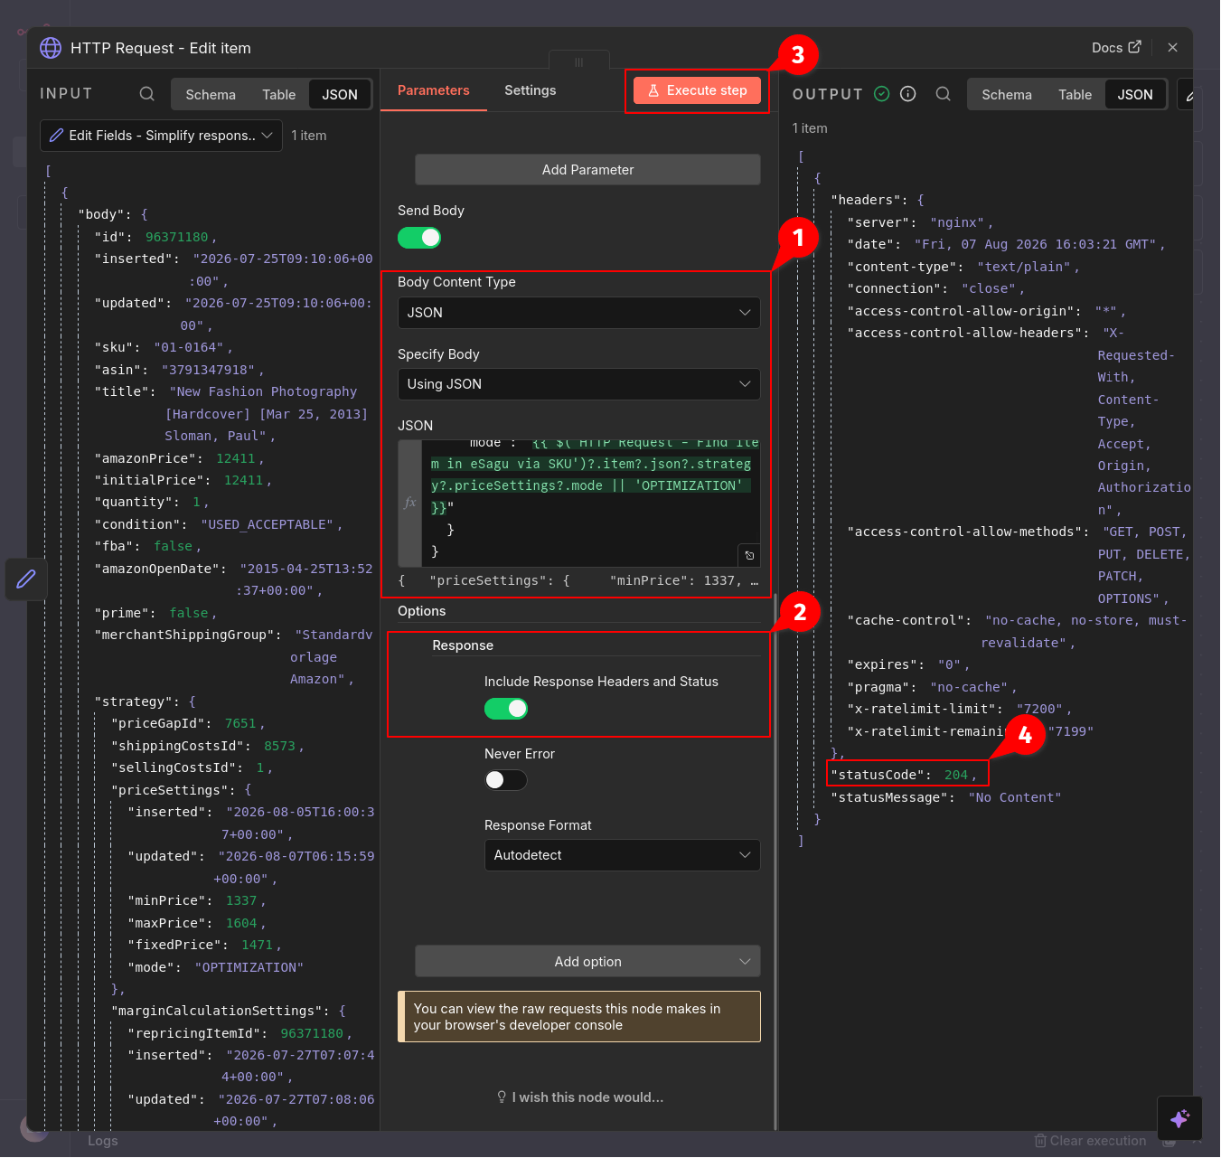1221x1158 pixels.
Task: Open the Response Format dropdown
Action: pos(622,855)
